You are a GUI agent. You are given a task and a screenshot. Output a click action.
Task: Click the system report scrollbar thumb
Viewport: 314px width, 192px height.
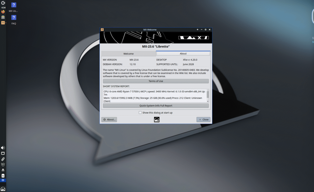208,94
